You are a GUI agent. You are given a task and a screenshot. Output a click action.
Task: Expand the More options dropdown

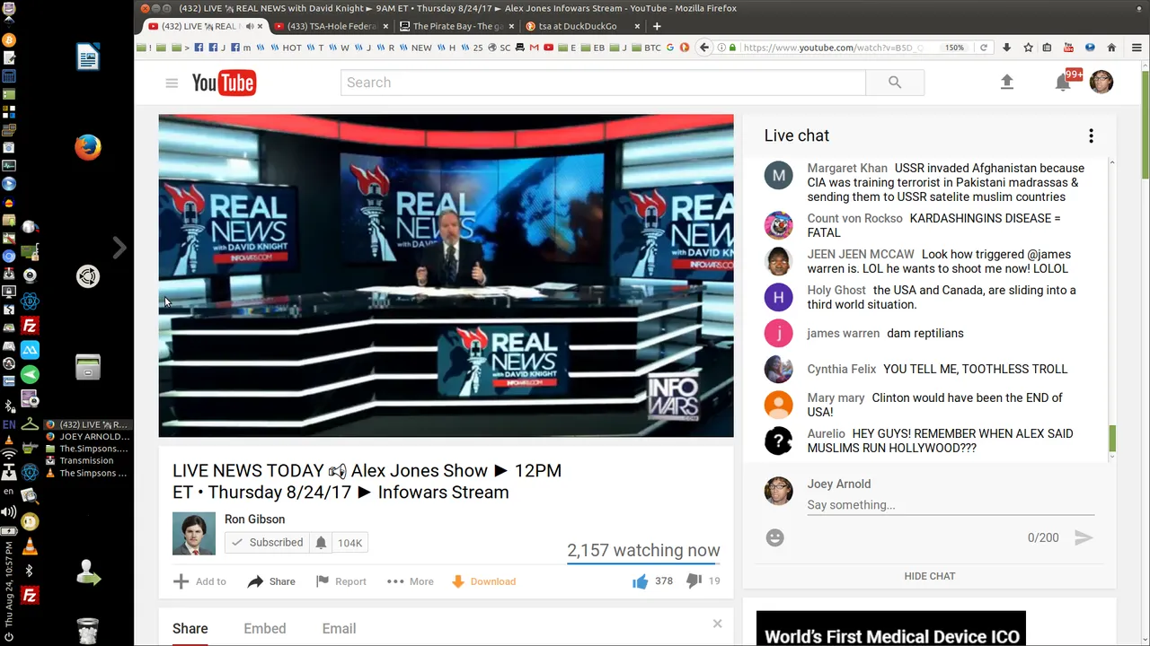coord(410,581)
